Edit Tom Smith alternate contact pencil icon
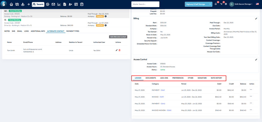262x122 pixels. coord(117,50)
